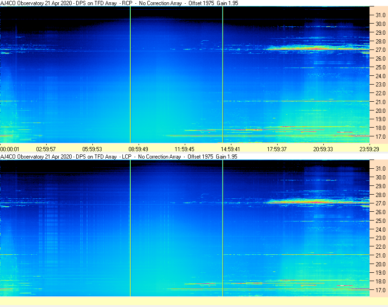Click the LCP spectrogram title text
This screenshot has width=388, height=307.
click(x=119, y=157)
